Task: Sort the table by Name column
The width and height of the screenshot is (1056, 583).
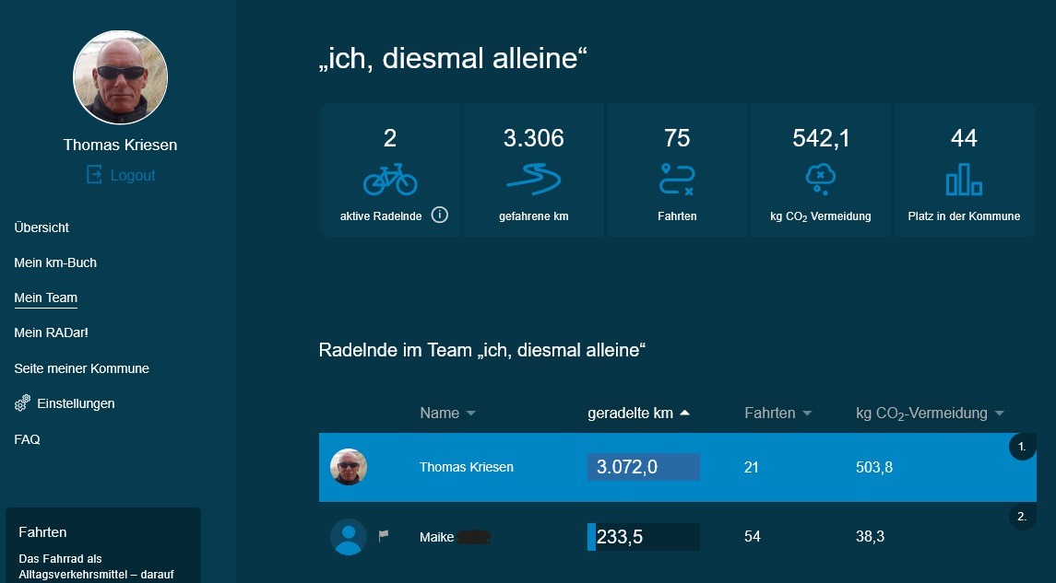Action: [447, 414]
